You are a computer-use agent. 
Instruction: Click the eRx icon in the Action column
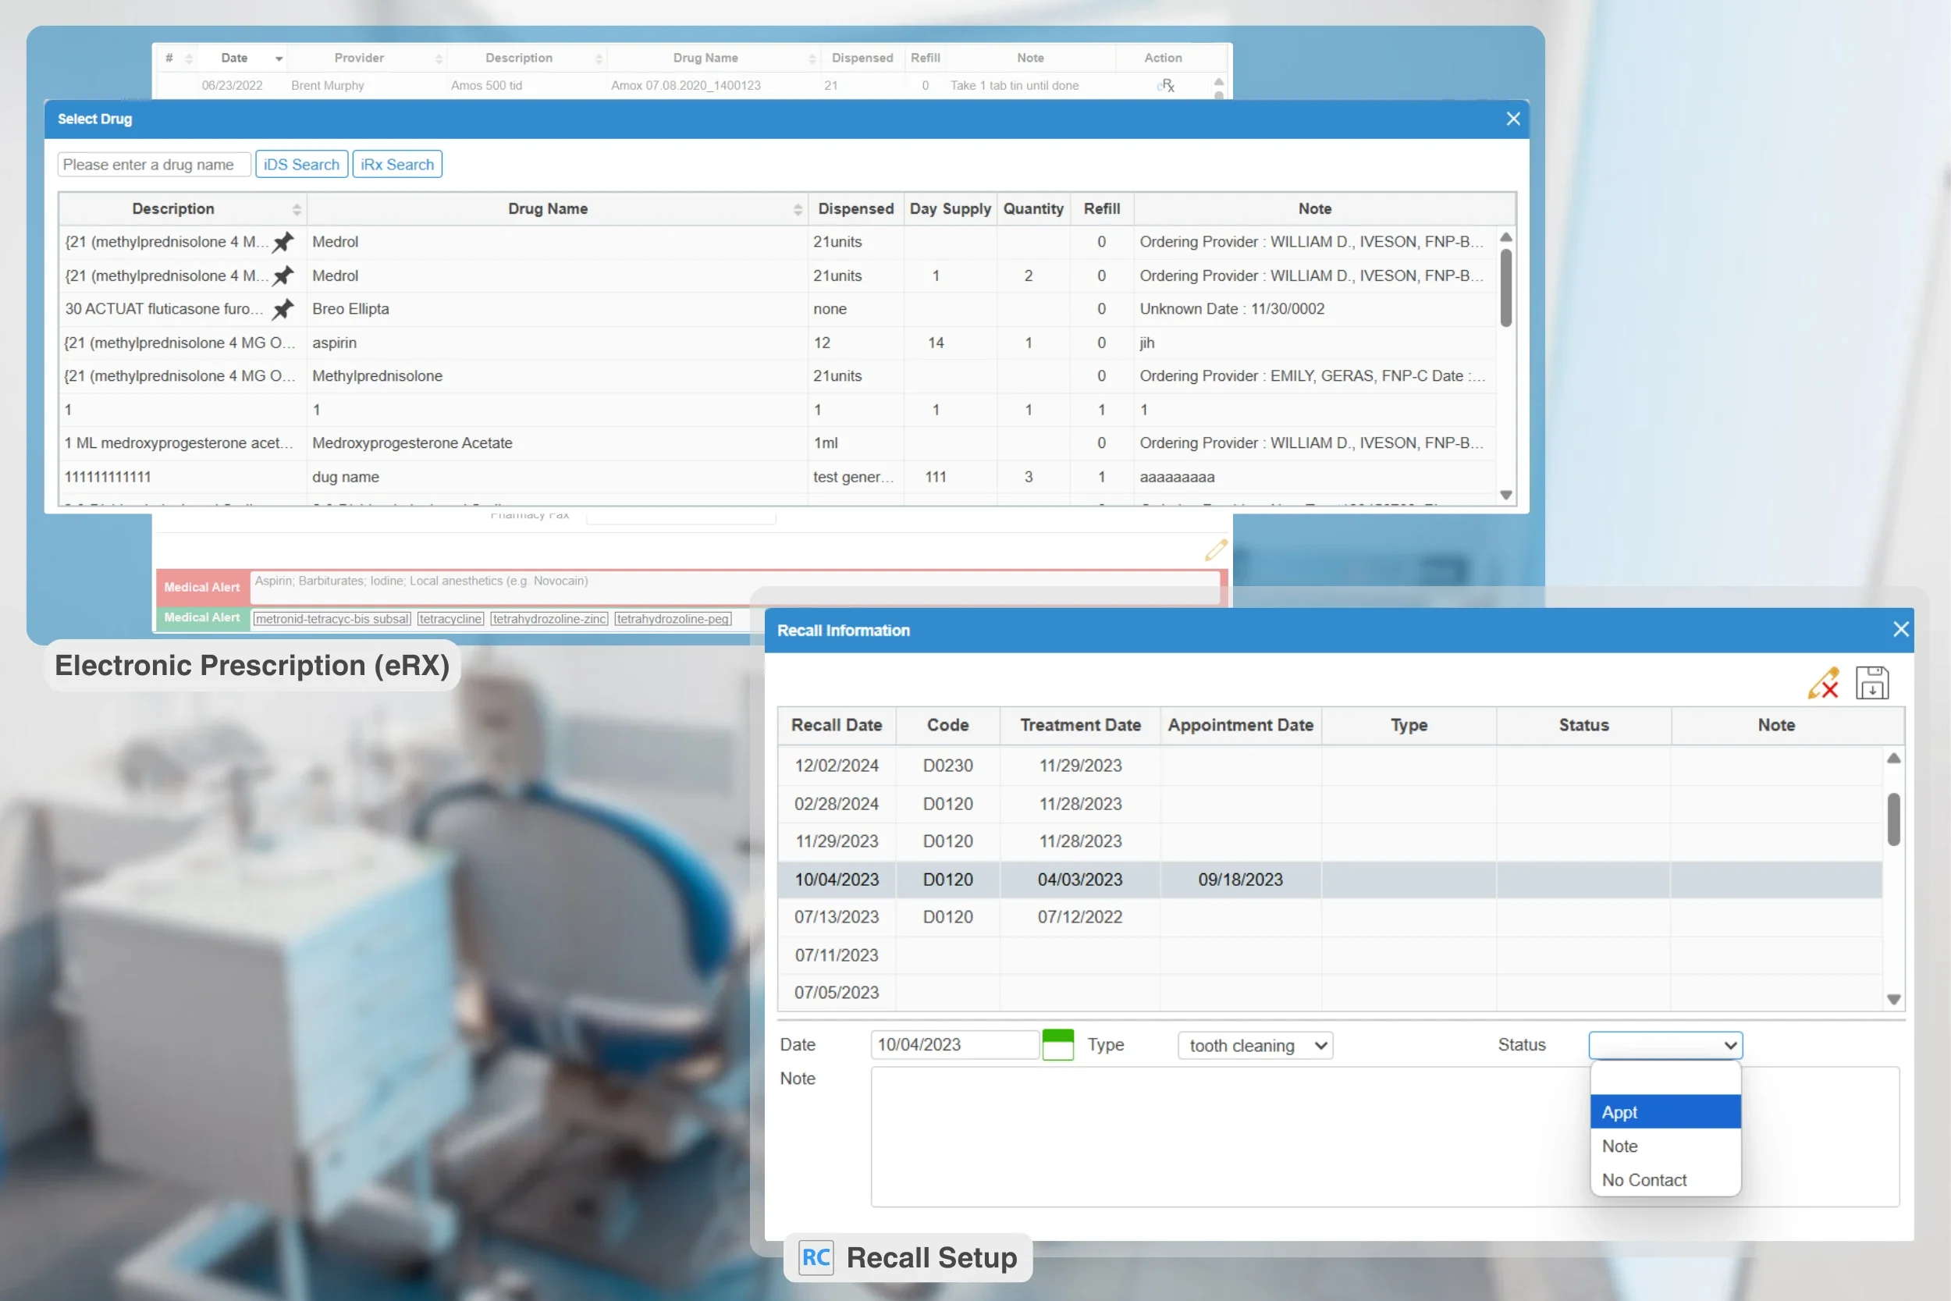[x=1165, y=84]
